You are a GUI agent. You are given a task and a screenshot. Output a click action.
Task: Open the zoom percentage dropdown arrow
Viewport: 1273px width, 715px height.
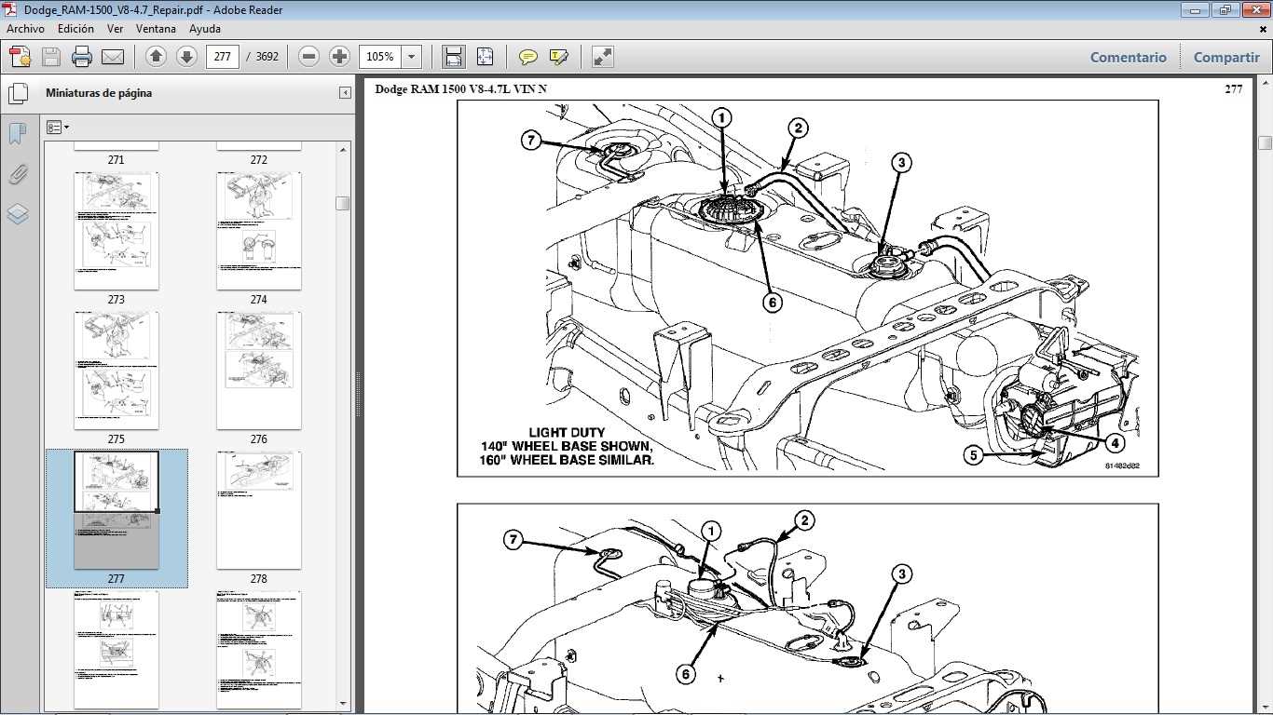coord(412,57)
